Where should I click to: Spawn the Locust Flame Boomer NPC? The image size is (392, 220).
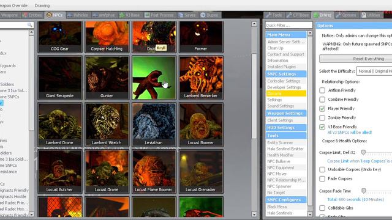[x=154, y=171]
